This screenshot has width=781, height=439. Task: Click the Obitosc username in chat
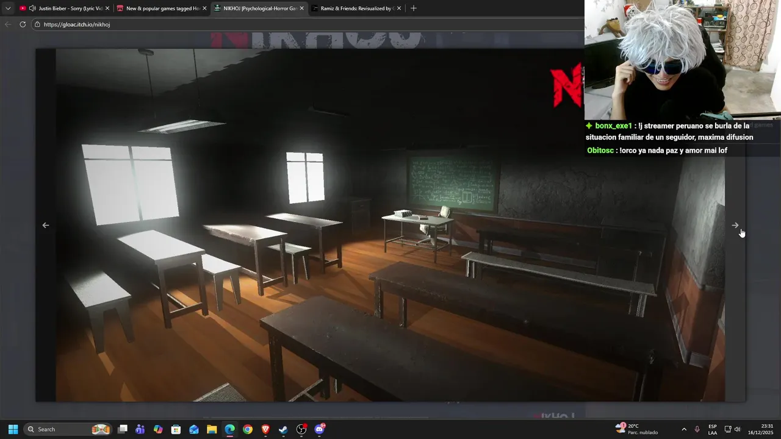[x=600, y=151]
